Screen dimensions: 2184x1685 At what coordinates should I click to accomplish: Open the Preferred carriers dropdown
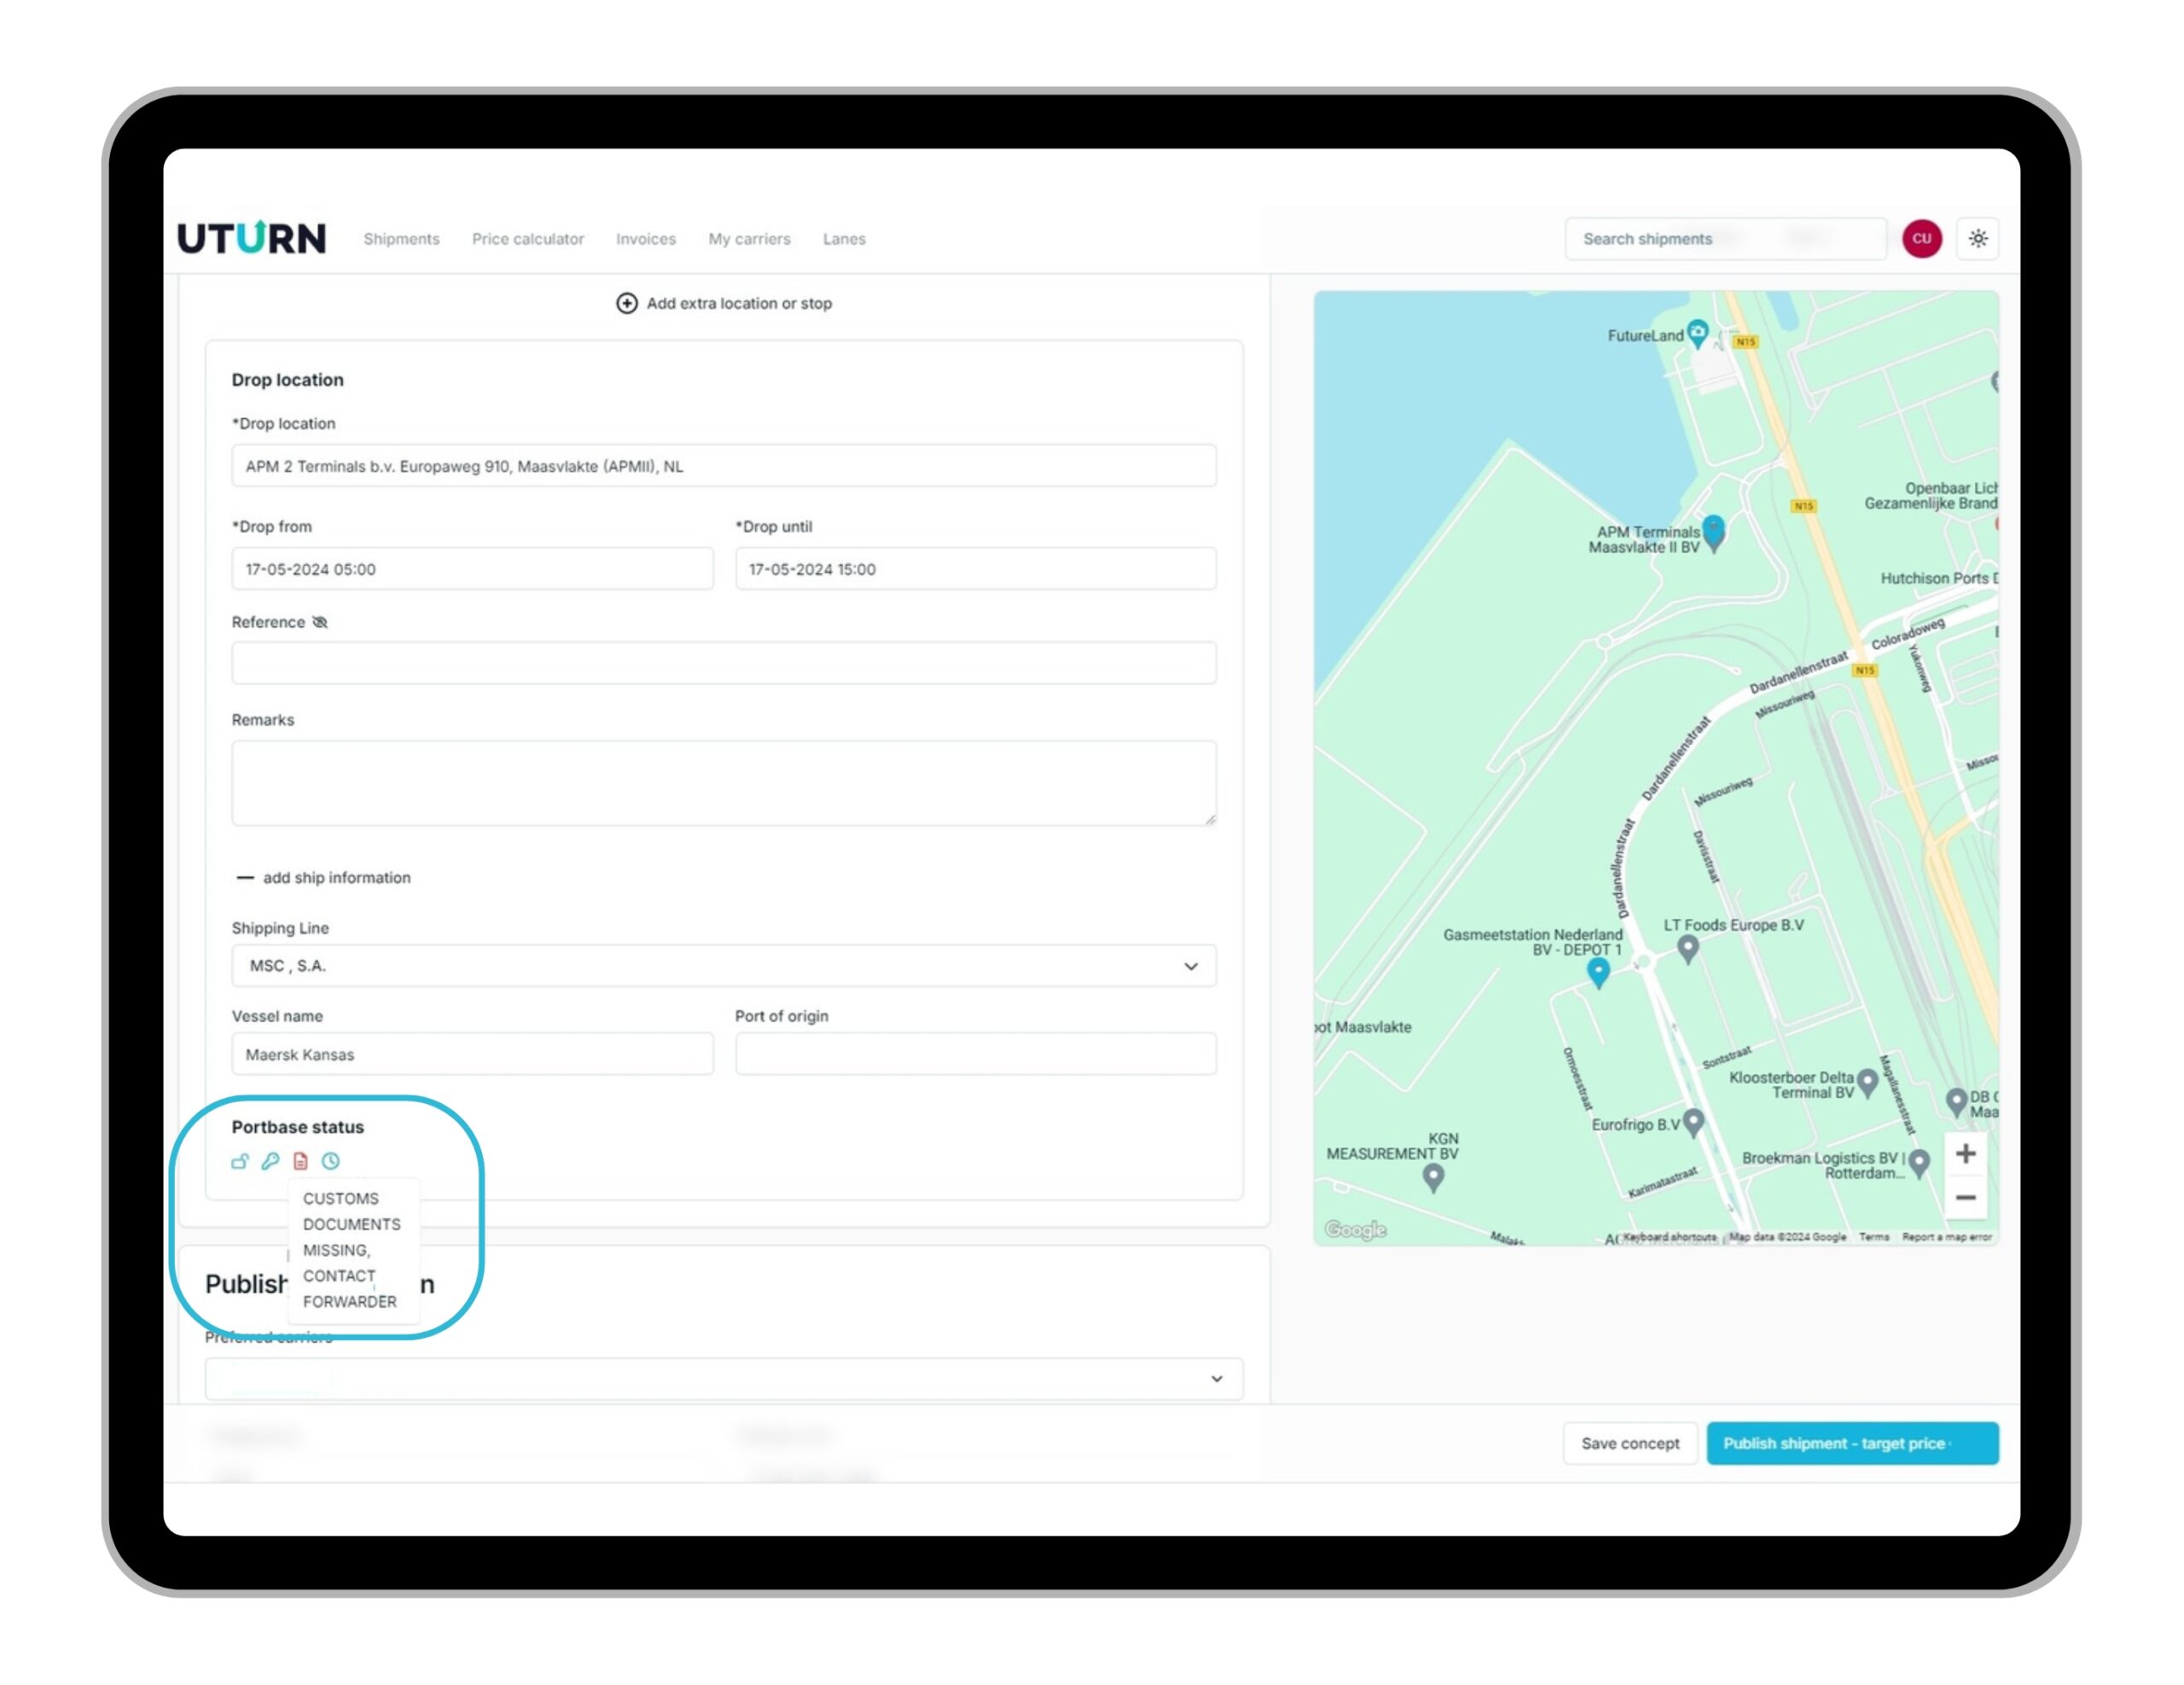coord(724,1379)
